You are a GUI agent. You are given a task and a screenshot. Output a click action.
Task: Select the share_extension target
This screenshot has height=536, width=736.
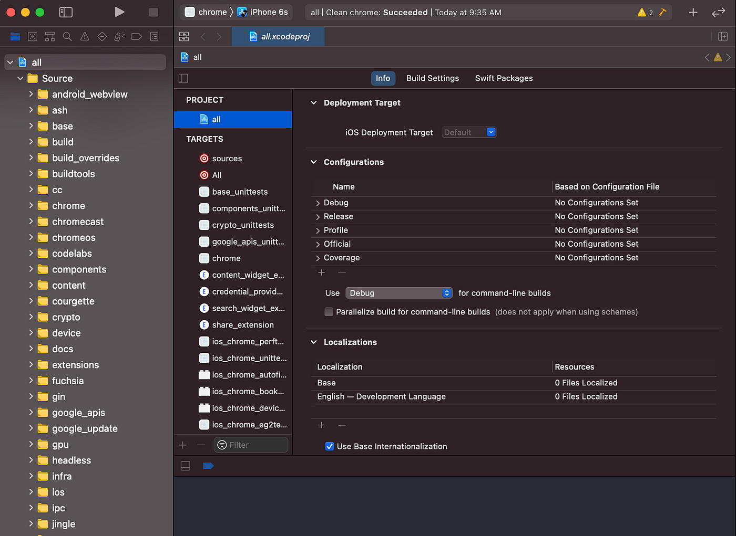233,325
